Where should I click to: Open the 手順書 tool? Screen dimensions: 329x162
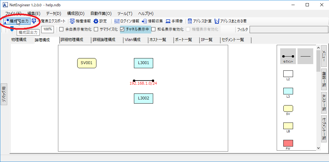pos(174,21)
